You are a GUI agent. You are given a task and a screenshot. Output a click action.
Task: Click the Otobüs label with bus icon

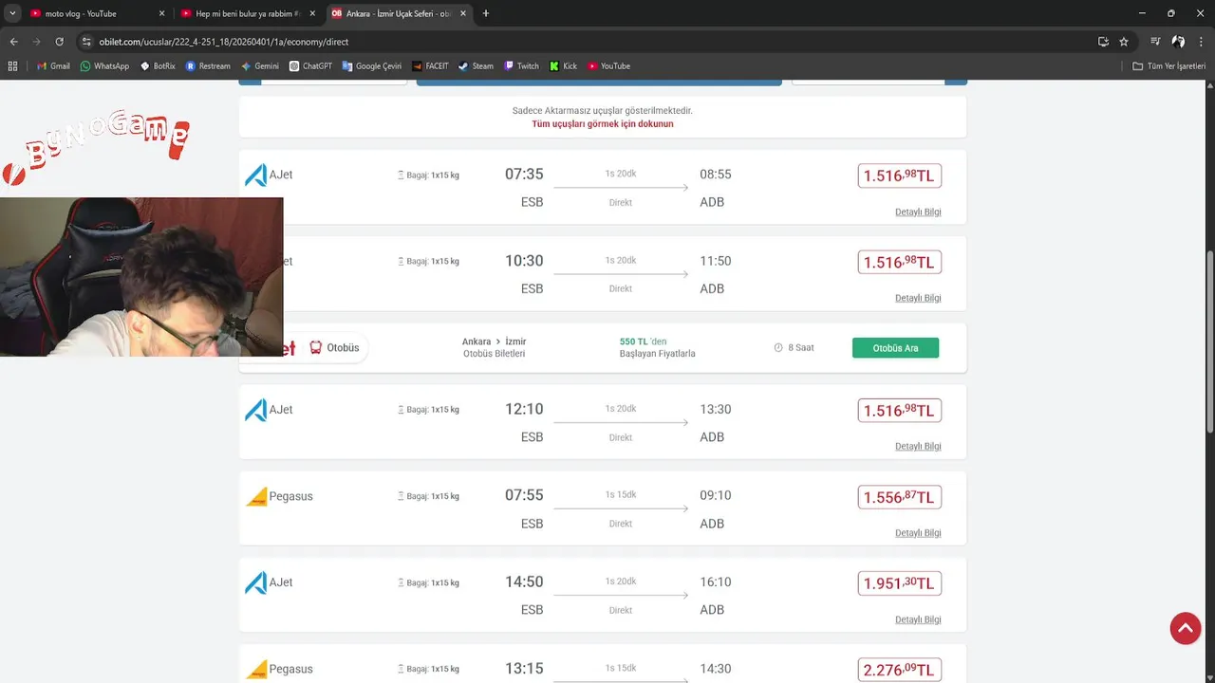pyautogui.click(x=334, y=348)
